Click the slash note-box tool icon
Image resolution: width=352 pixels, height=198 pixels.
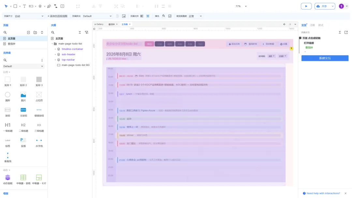click(x=62, y=6)
